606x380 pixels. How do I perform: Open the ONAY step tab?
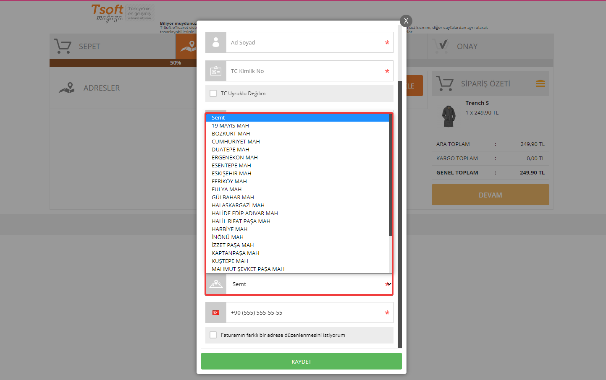click(x=490, y=46)
